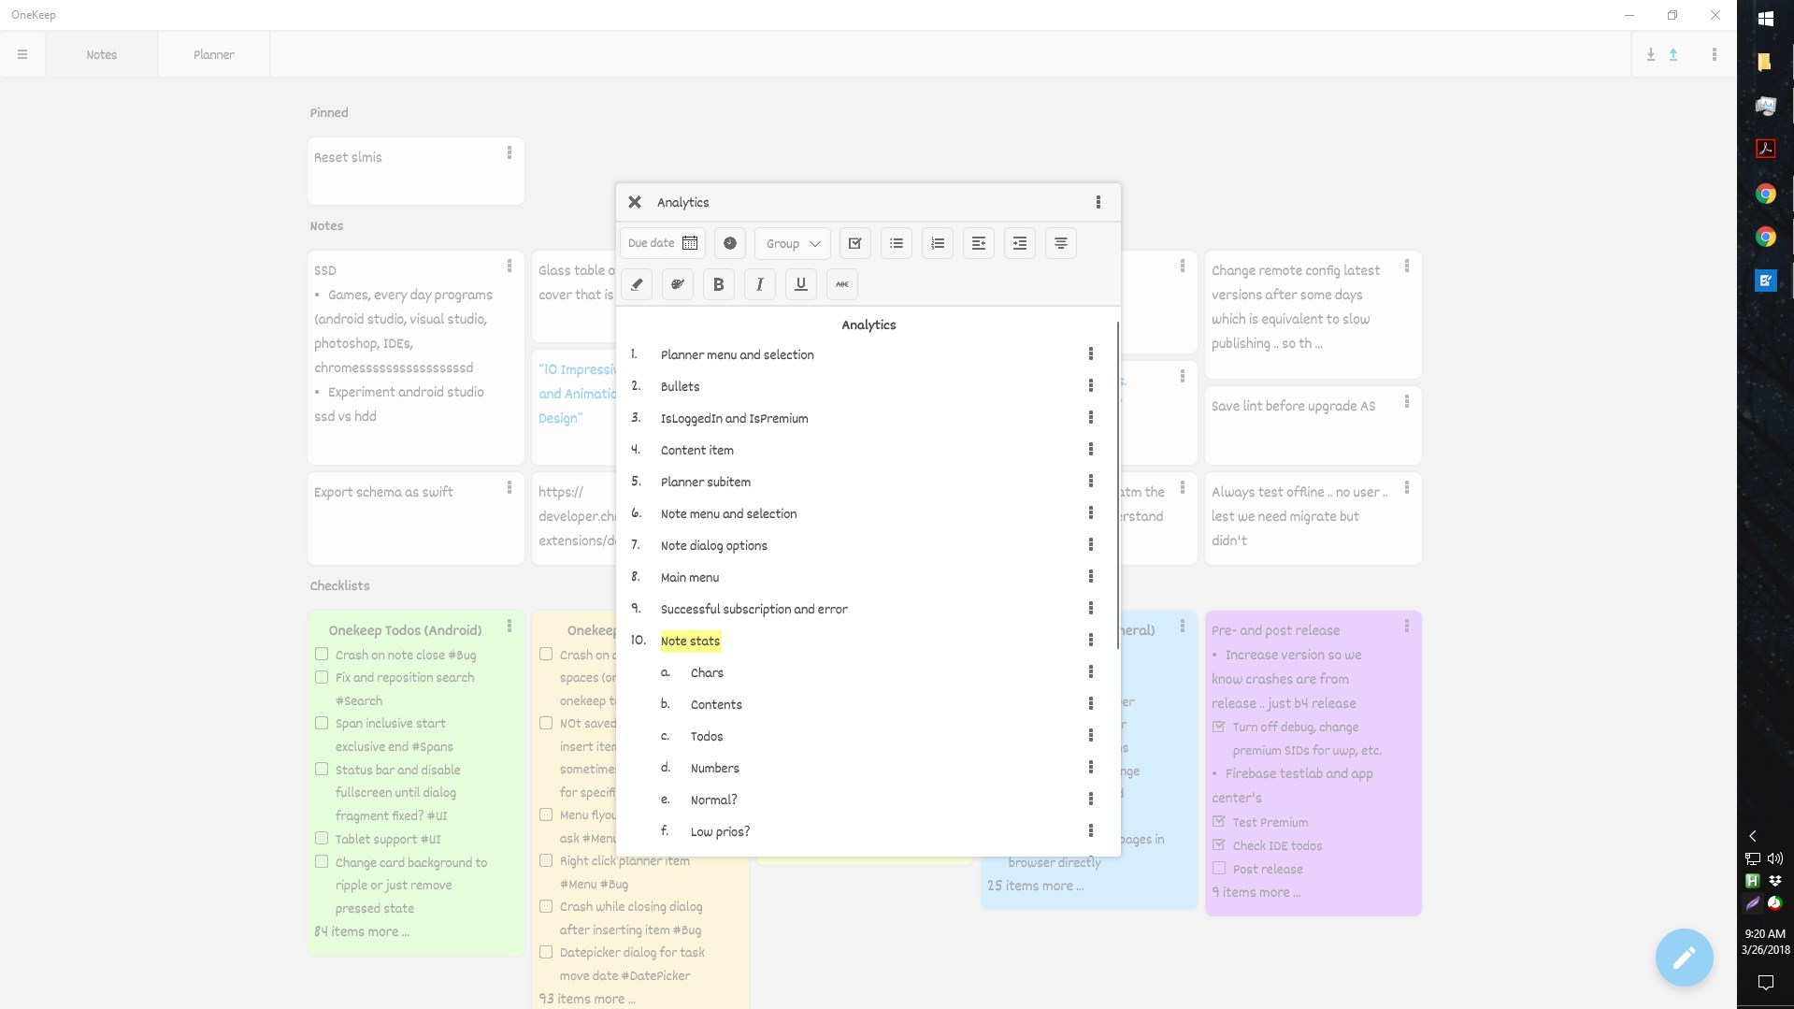
Task: Open menu for 'Onekeep Todos (Android)' checklist
Action: 509,626
